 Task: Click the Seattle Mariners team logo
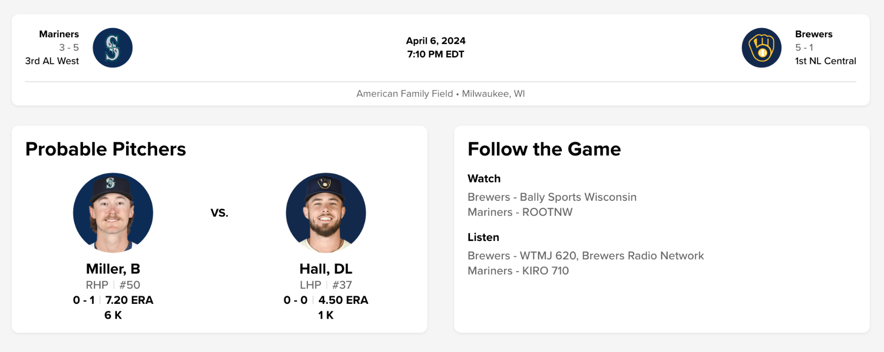(112, 48)
